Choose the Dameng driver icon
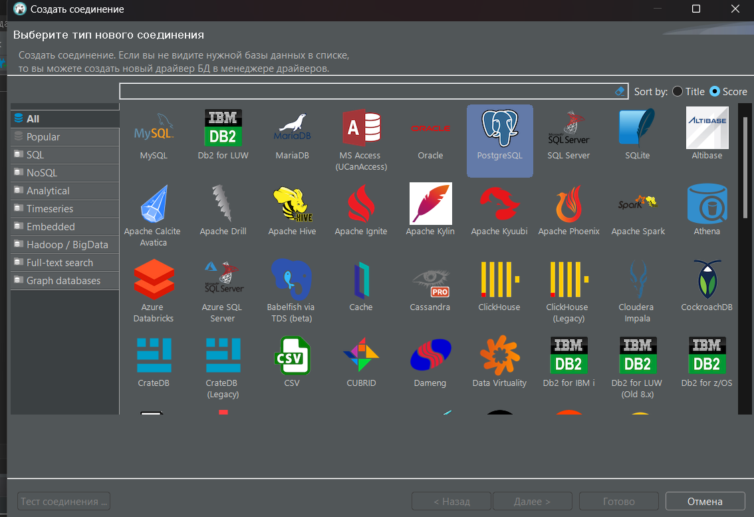754x517 pixels. (x=430, y=355)
